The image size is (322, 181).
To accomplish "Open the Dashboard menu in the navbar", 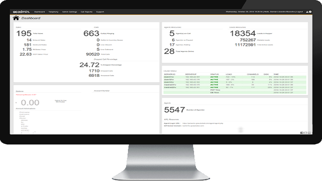I will coord(39,12).
